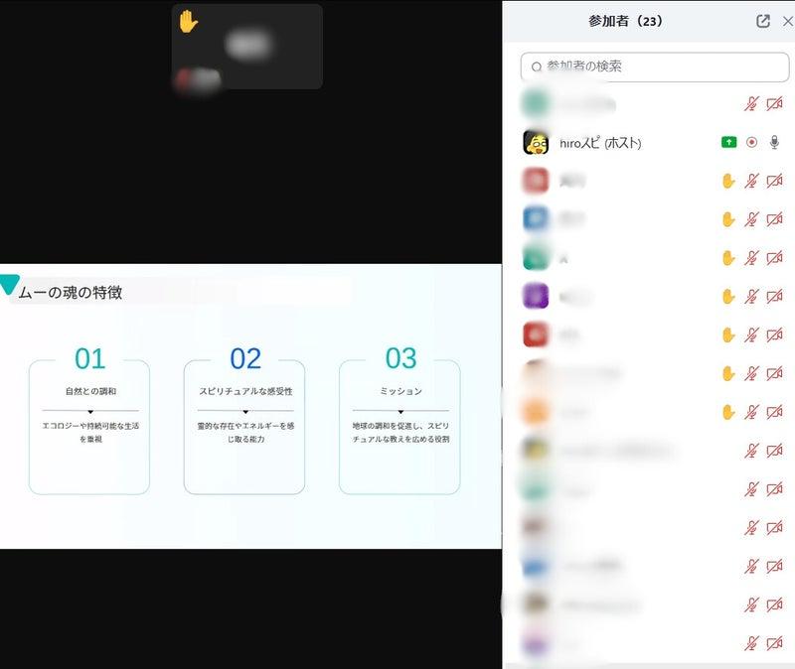Click camera-off icon of purple-avatar participant

(775, 296)
